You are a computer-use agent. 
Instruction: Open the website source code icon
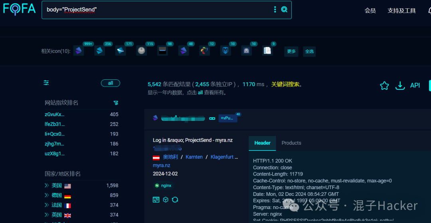[156, 199]
